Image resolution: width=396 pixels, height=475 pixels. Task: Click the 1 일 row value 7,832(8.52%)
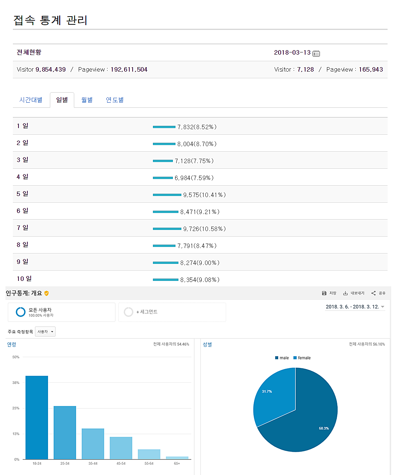197,127
